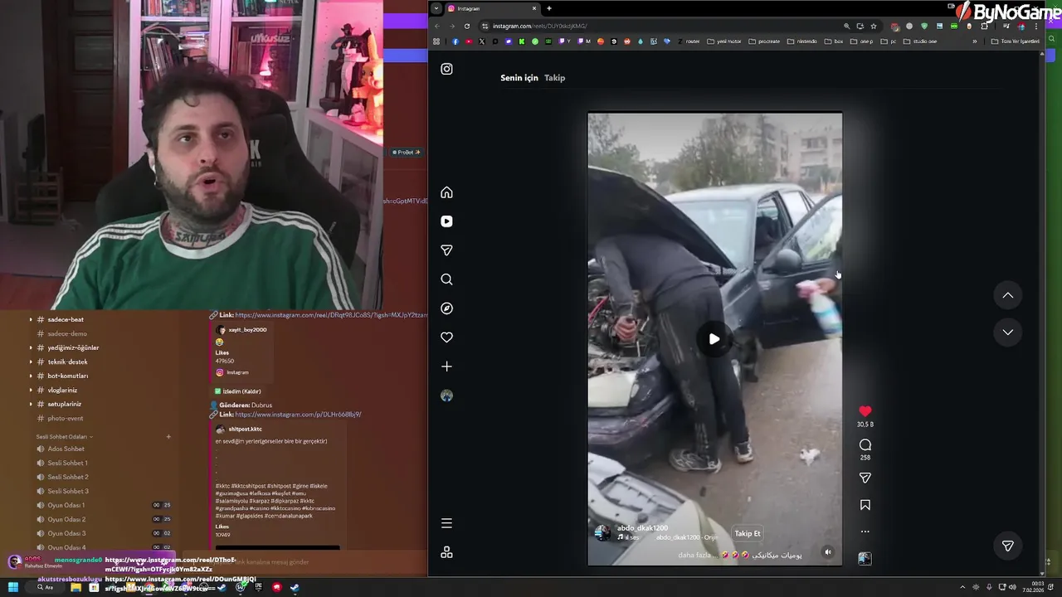Screen dimensions: 1062x597
Task: Open Reels icon in Instagram sidebar
Action: [446, 221]
